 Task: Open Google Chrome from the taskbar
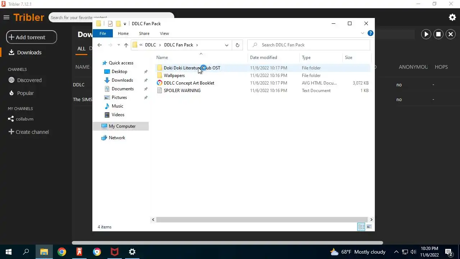(x=62, y=252)
